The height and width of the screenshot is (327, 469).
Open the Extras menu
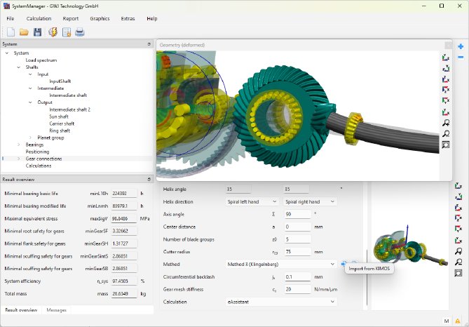[128, 18]
